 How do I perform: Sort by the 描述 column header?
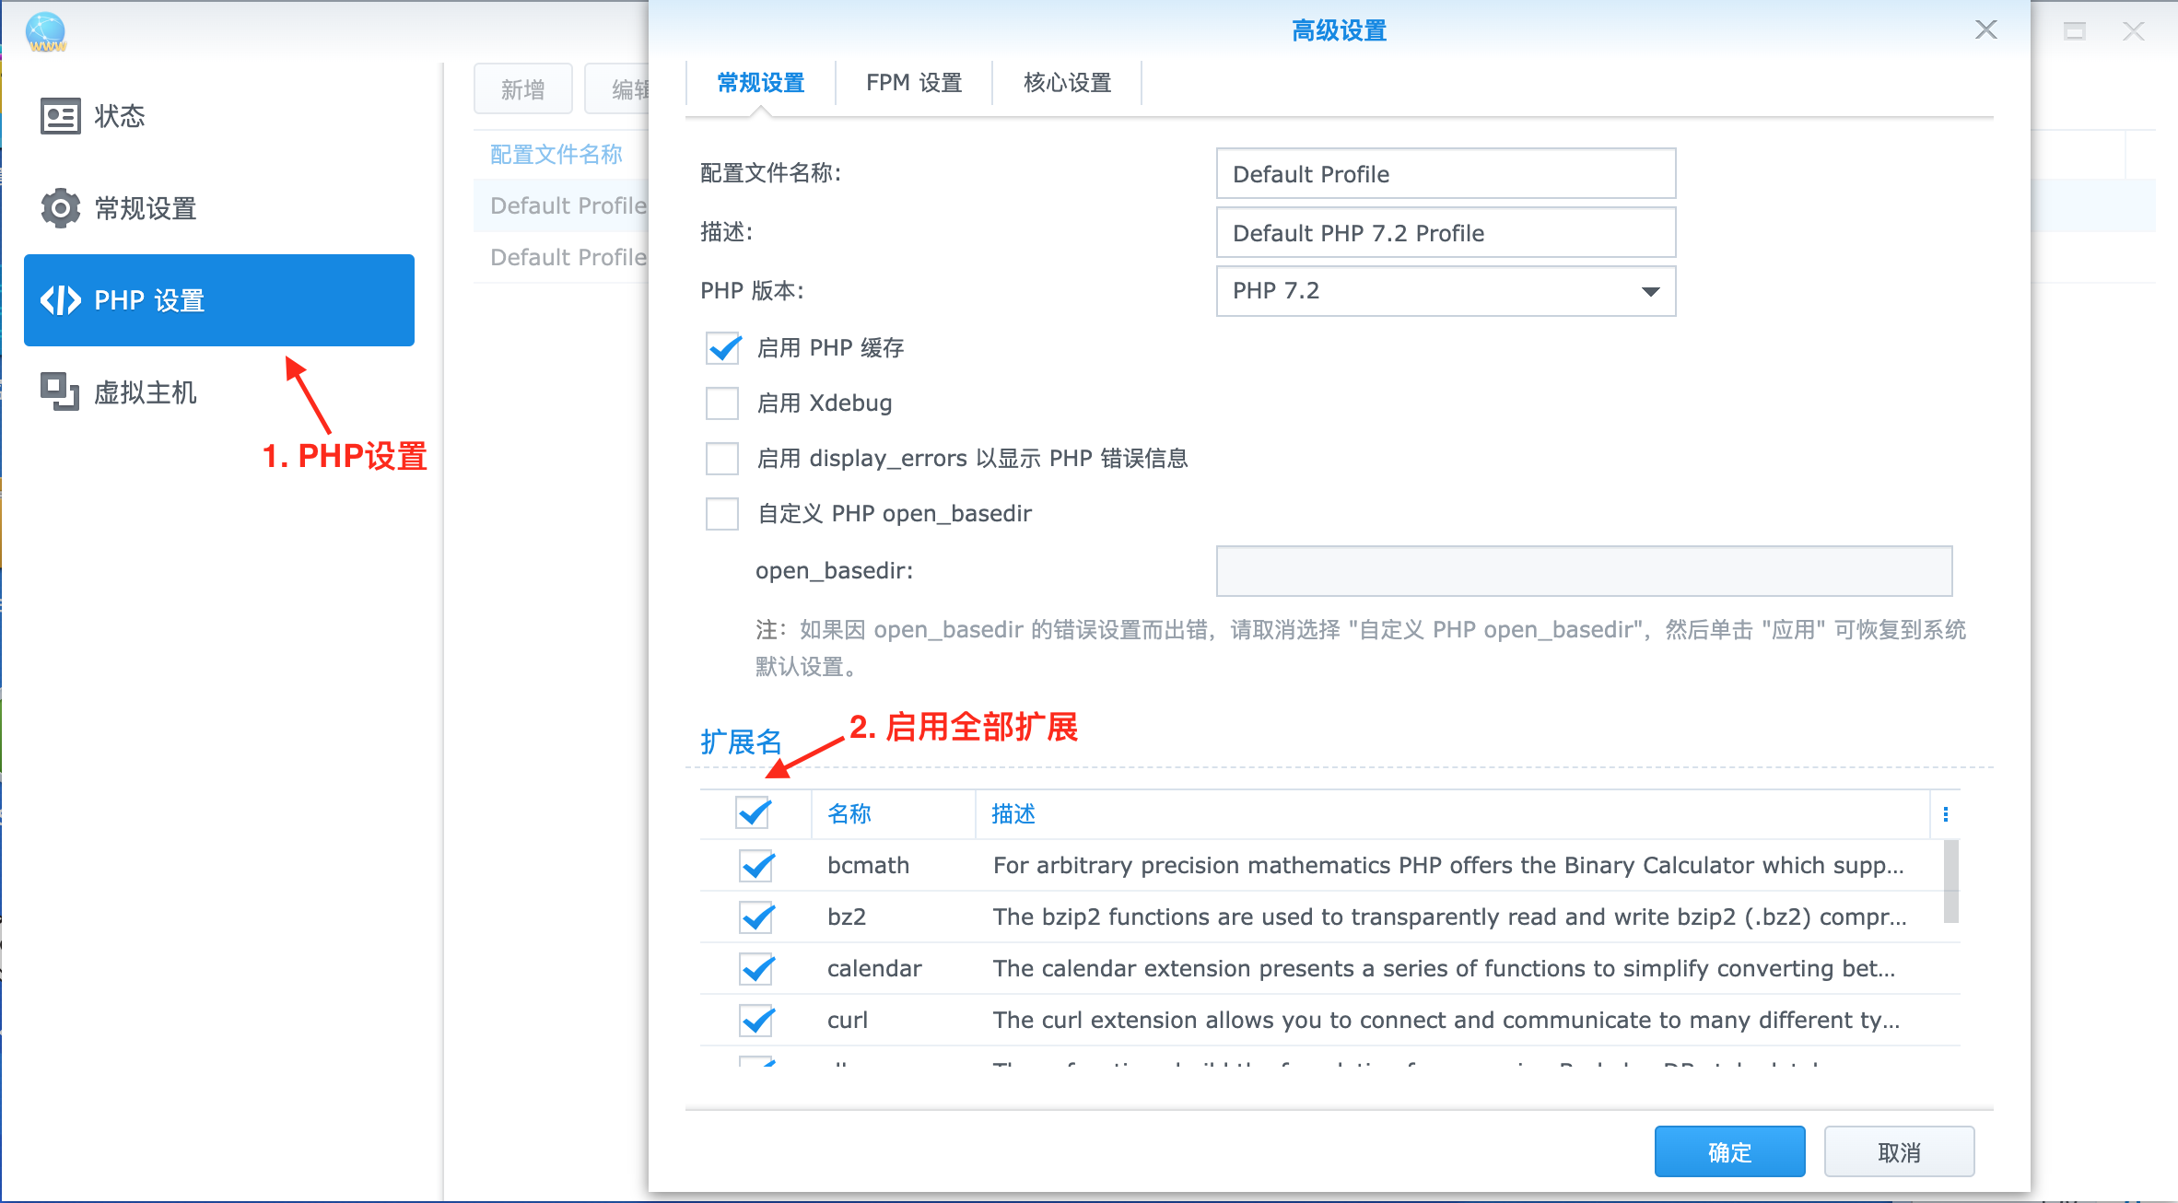(1453, 814)
